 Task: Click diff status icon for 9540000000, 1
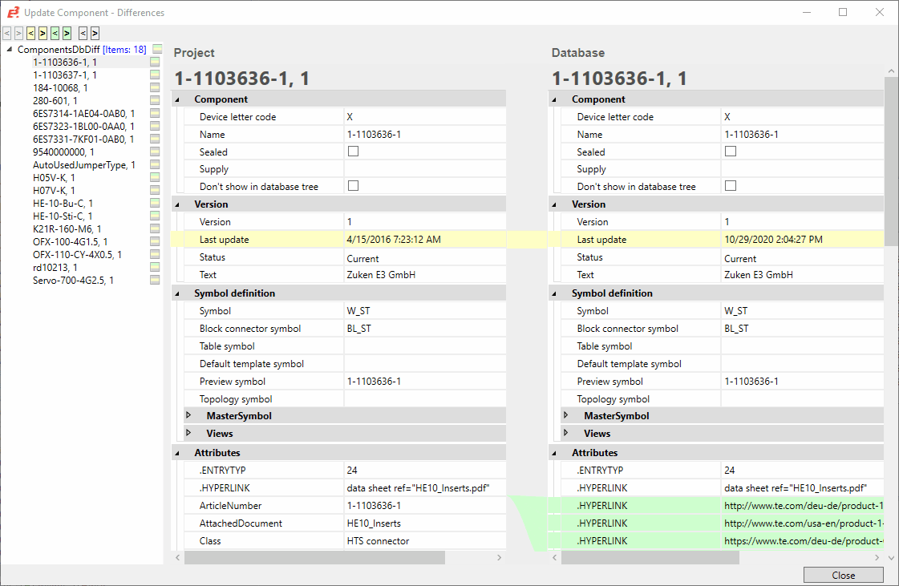click(155, 152)
